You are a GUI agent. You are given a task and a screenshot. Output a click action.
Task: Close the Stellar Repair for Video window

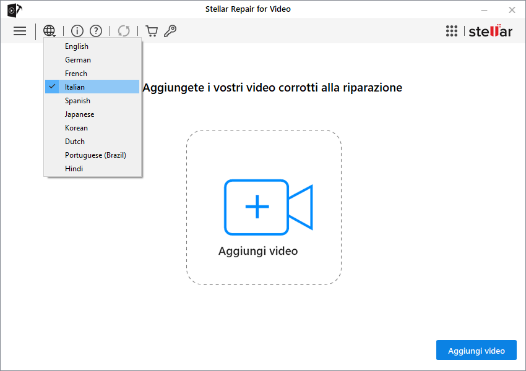point(512,10)
